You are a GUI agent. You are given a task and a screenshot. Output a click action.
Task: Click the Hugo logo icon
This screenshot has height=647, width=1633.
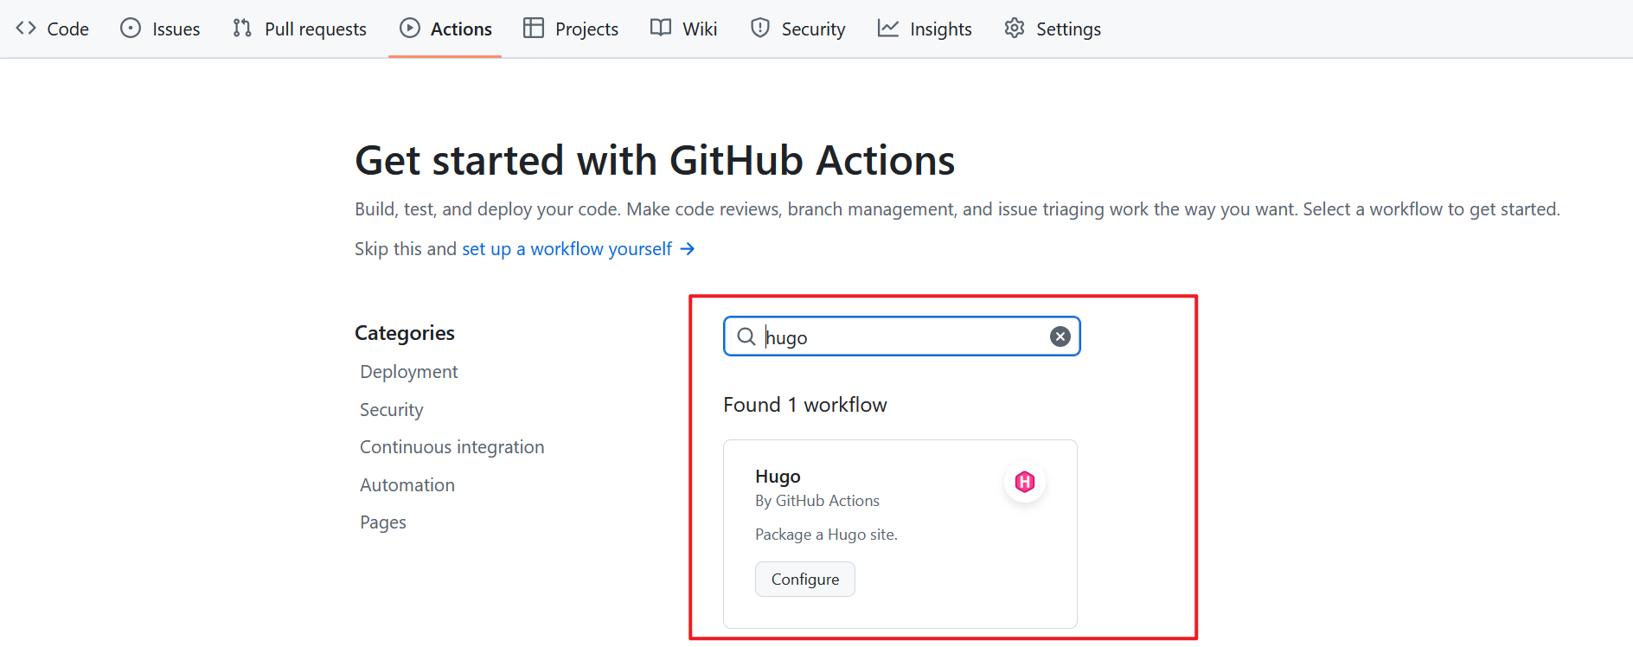point(1025,482)
